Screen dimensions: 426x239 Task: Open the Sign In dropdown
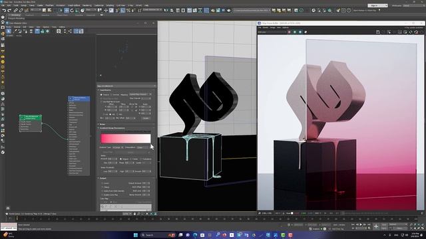pyautogui.click(x=377, y=5)
